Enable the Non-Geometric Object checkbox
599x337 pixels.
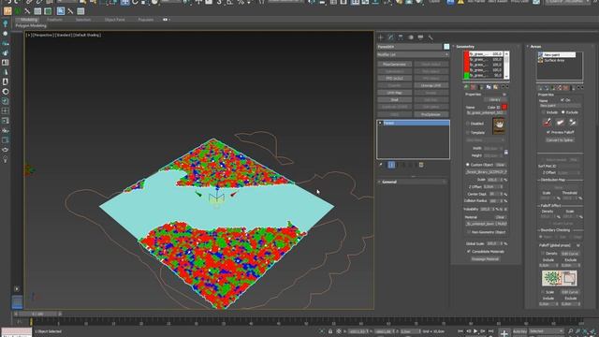(x=469, y=232)
